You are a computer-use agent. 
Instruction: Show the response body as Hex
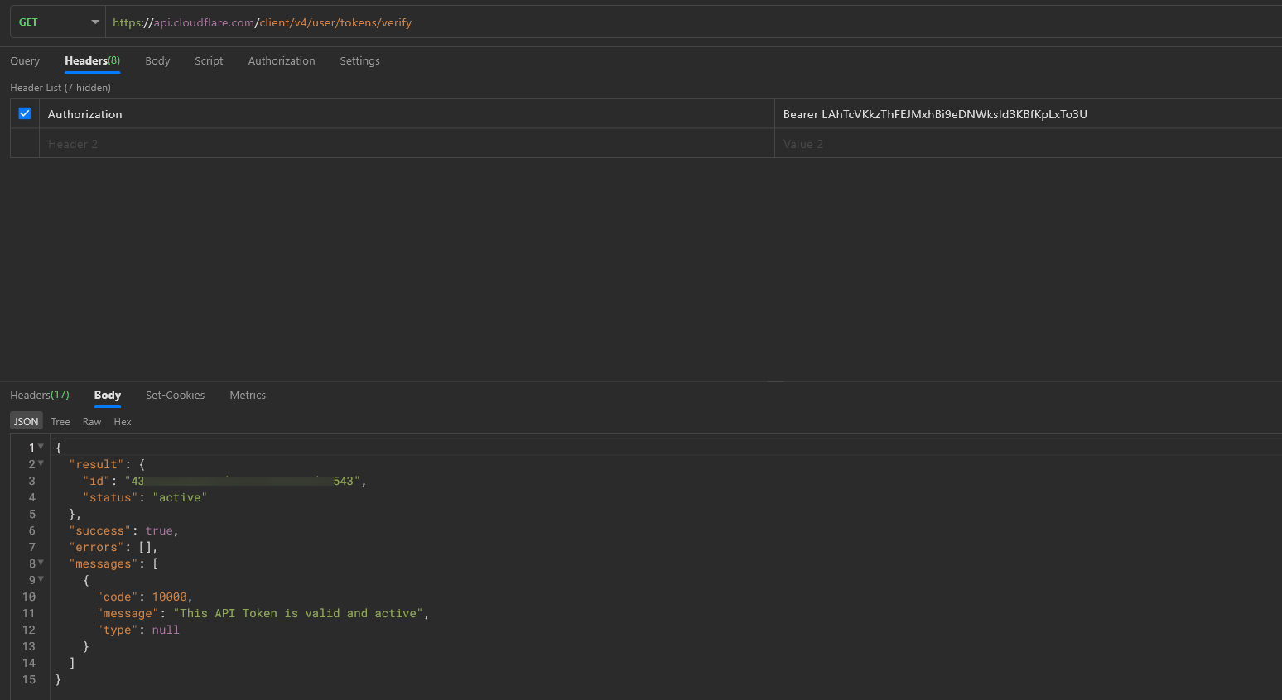point(123,422)
